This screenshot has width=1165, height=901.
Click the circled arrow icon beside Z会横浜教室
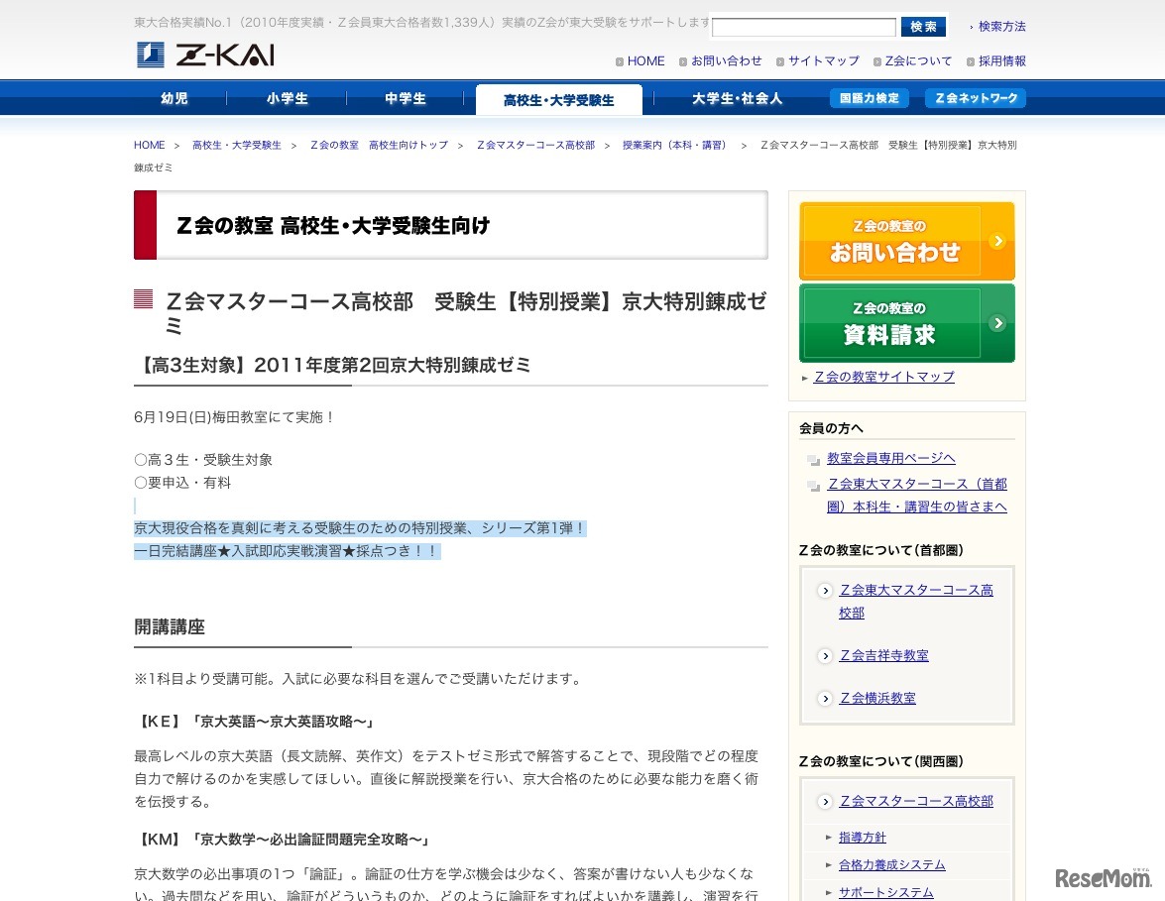pyautogui.click(x=825, y=698)
